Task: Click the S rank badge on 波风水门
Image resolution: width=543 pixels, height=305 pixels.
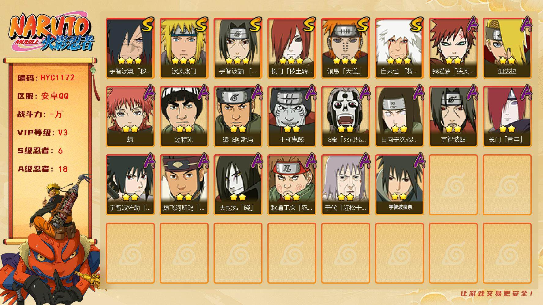Action: click(201, 25)
